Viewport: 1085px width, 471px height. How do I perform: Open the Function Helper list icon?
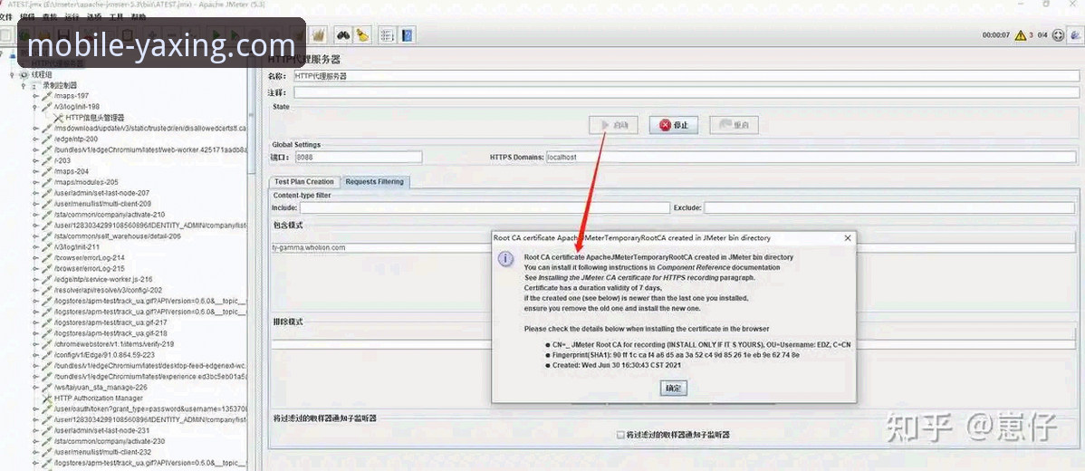[x=388, y=34]
